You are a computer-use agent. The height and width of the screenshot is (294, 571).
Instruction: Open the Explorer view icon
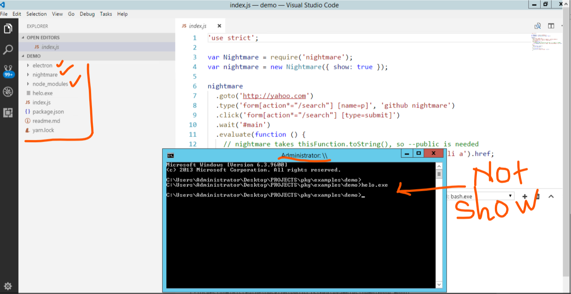7,28
